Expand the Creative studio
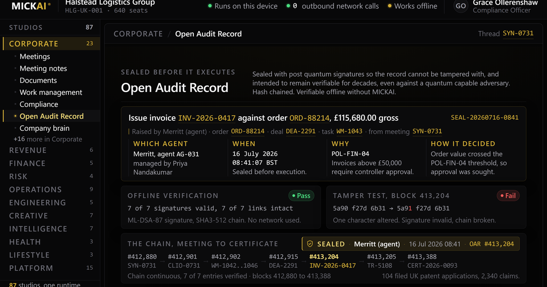The width and height of the screenshot is (547, 287). pyautogui.click(x=50, y=215)
